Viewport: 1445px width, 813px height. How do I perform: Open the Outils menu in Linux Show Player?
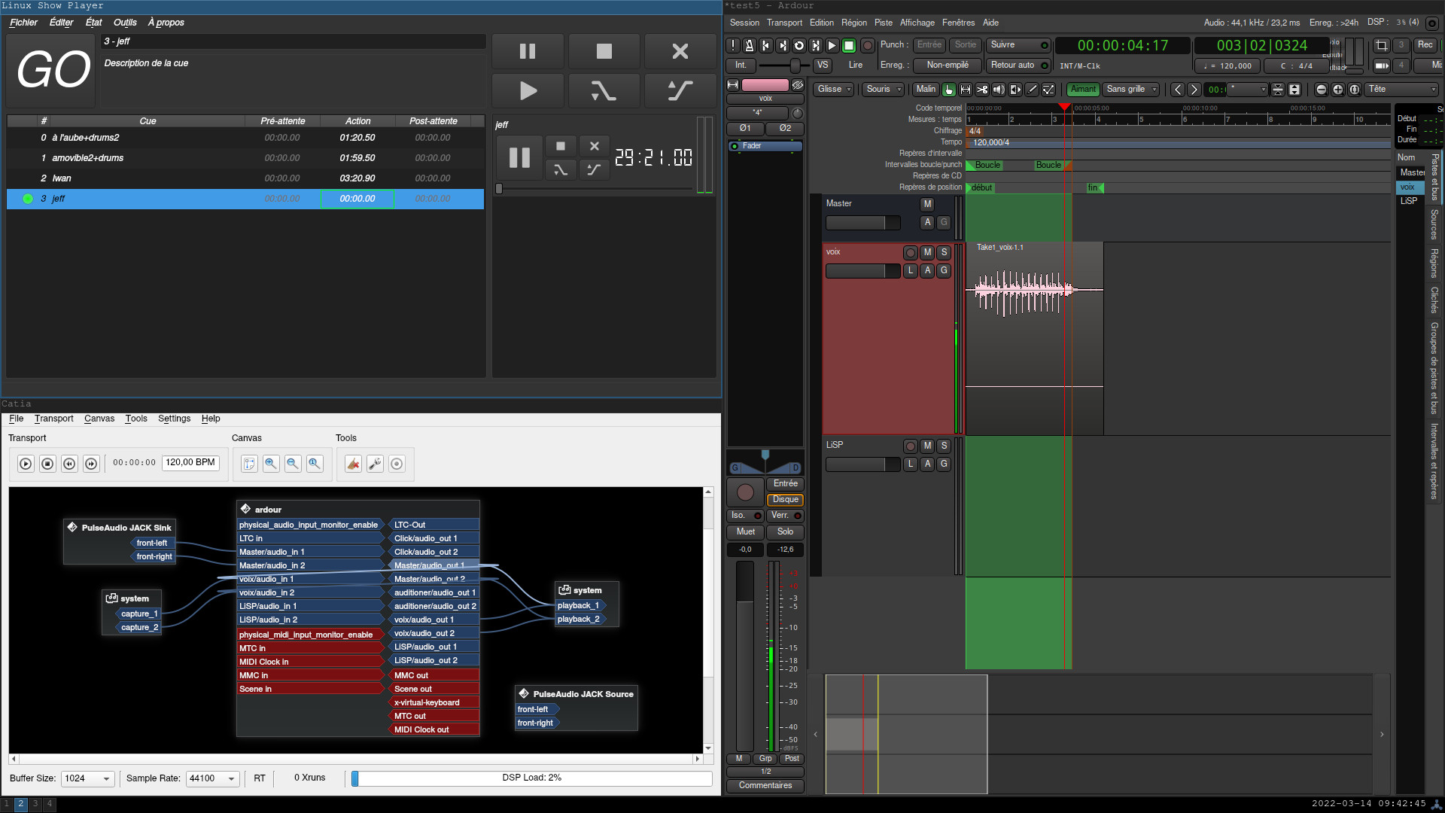[125, 23]
